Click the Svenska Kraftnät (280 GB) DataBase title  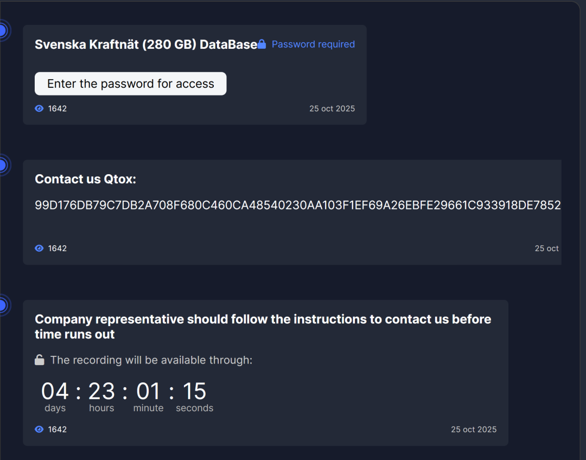pos(146,44)
